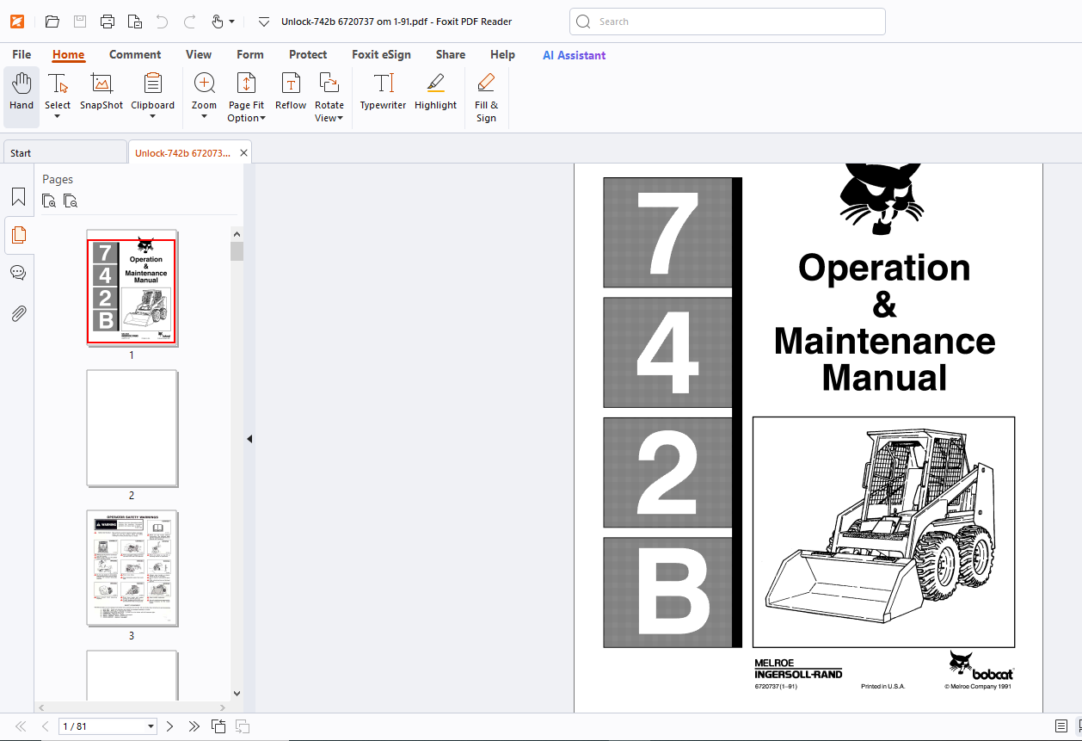Image resolution: width=1082 pixels, height=741 pixels.
Task: Open the Rotate View dropdown
Action: (x=329, y=97)
